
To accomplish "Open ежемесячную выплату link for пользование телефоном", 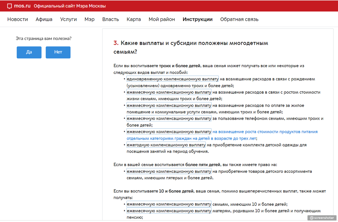I will [x=169, y=119].
